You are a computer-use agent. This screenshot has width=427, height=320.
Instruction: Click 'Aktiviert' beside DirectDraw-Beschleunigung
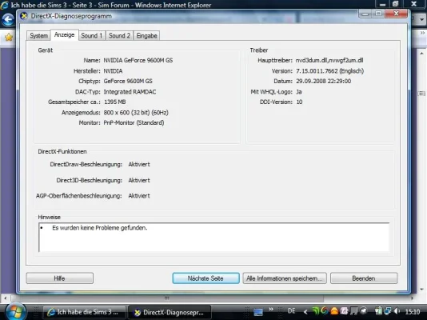[139, 165]
